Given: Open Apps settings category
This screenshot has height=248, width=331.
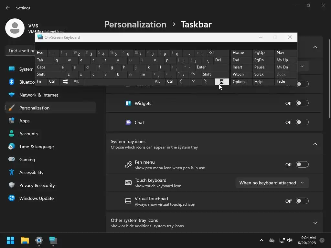Looking at the screenshot, I should (50, 121).
